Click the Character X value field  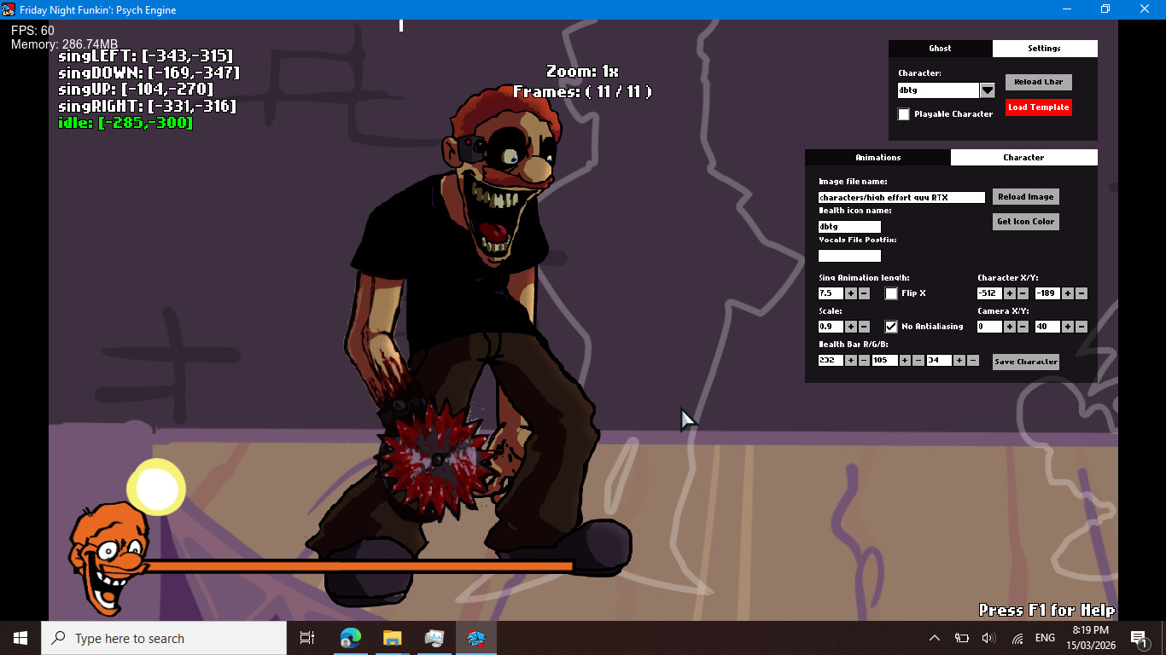coord(989,293)
